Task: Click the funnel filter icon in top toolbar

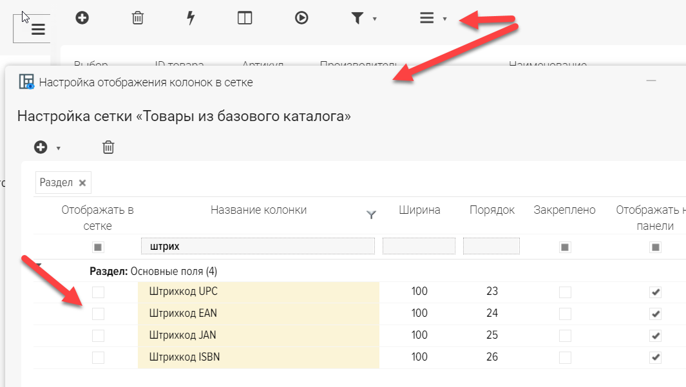Action: coord(357,19)
